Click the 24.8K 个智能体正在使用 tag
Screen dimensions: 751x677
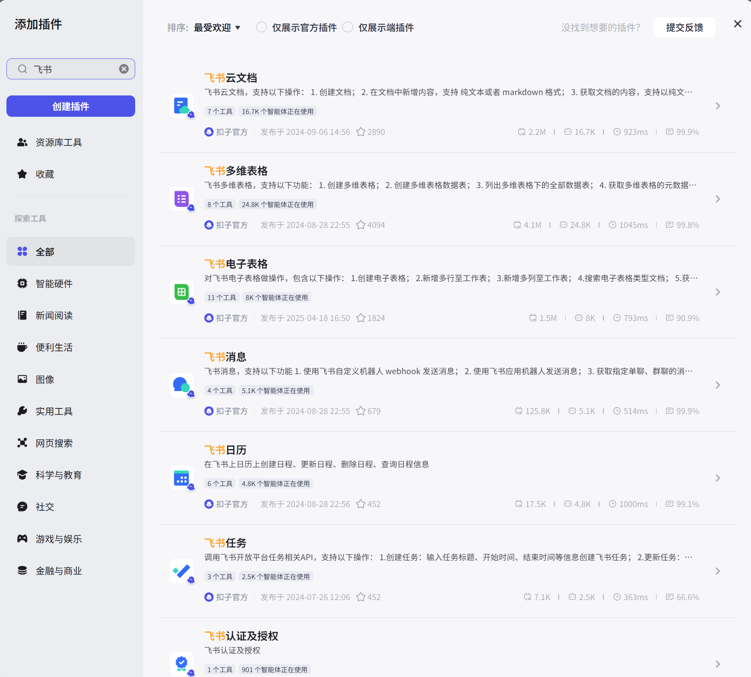[x=278, y=205]
